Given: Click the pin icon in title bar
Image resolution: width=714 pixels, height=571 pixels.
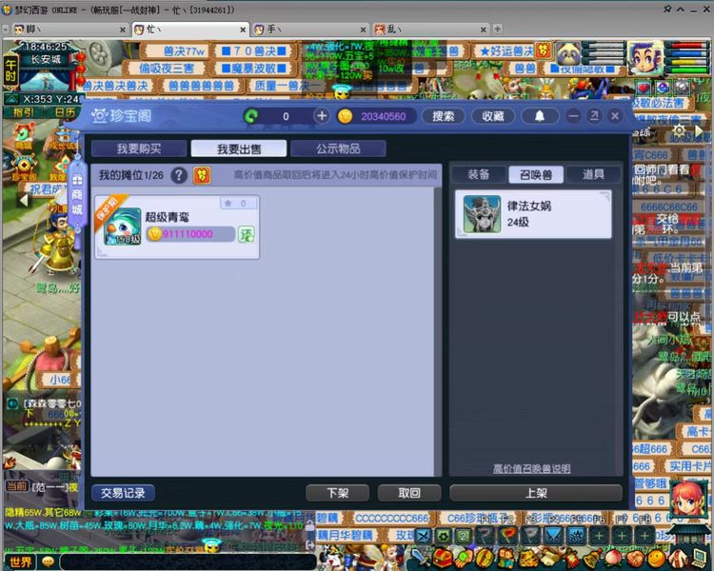Looking at the screenshot, I should coord(667,9).
